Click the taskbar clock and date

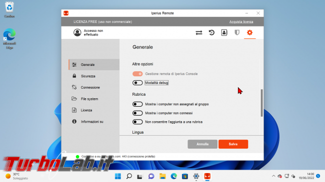point(306,176)
